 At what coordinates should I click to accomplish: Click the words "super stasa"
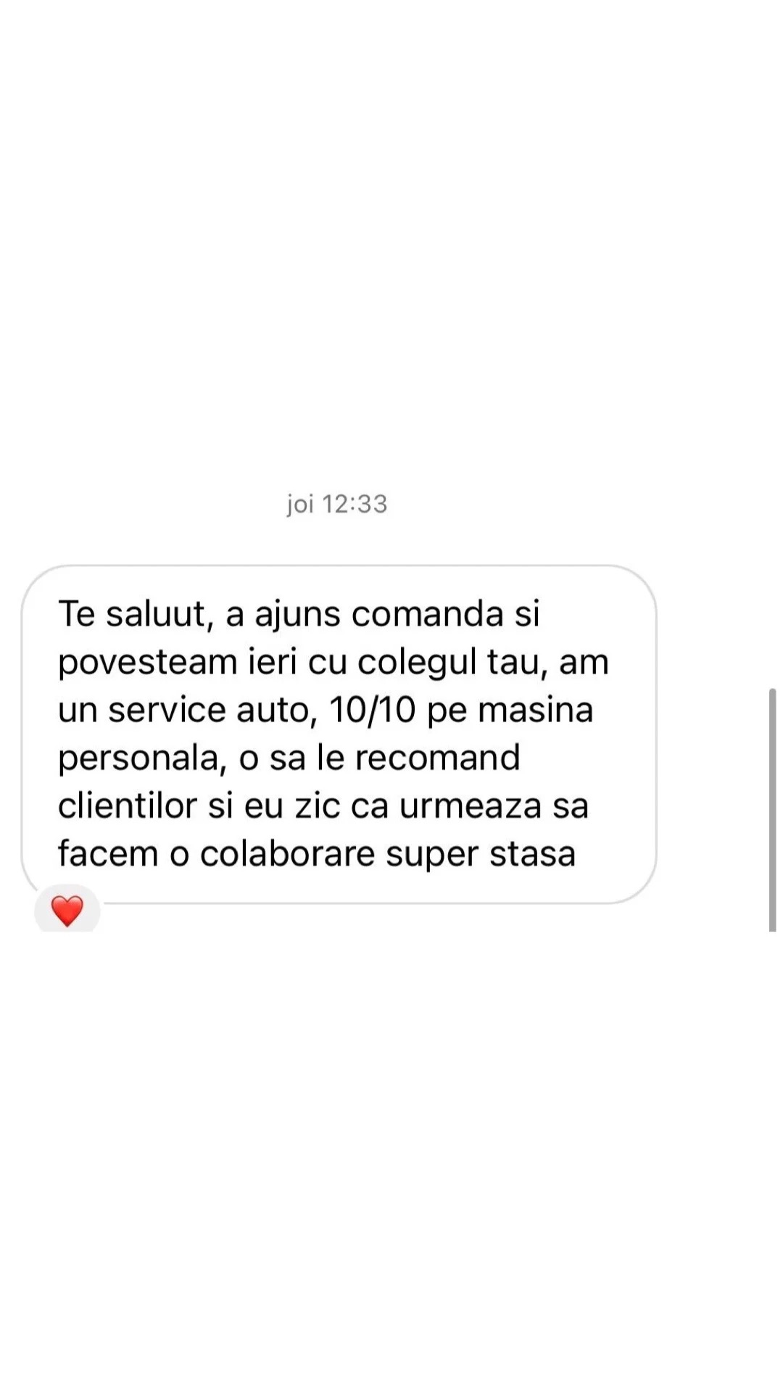point(481,855)
